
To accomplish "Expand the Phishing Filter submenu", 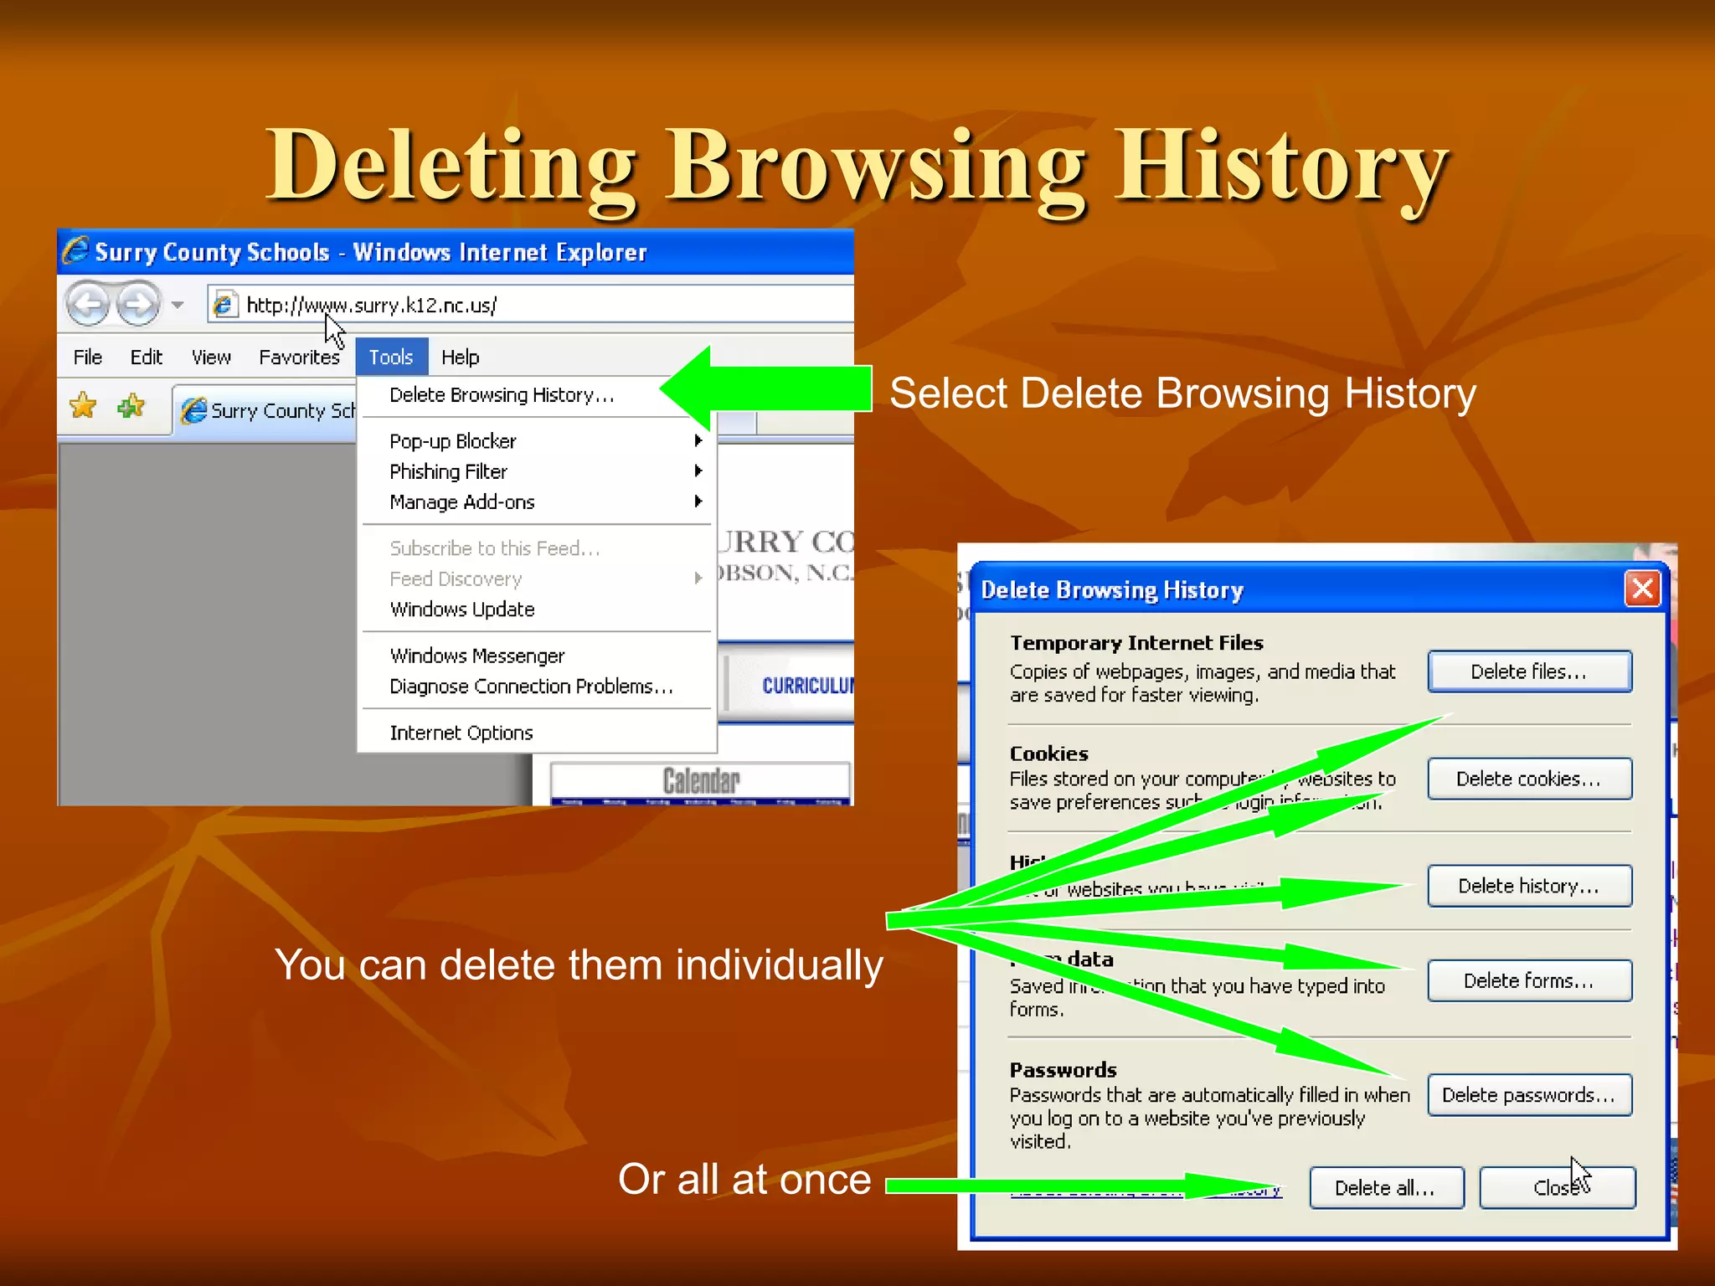I will pyautogui.click(x=536, y=471).
